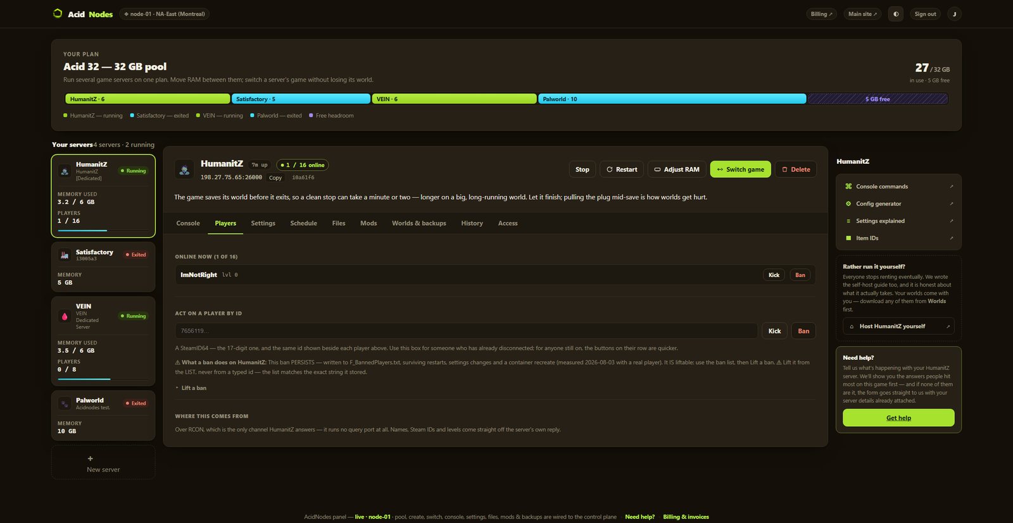Click the Console commands command-key icon
This screenshot has height=523, width=1013.
(x=848, y=187)
